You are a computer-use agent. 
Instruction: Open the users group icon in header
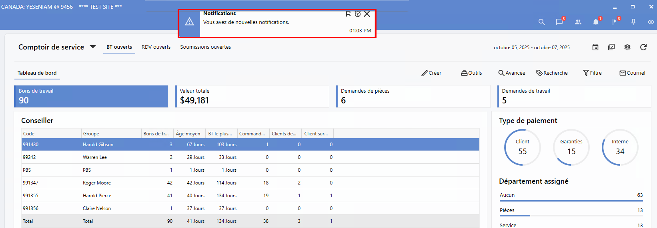(x=578, y=22)
